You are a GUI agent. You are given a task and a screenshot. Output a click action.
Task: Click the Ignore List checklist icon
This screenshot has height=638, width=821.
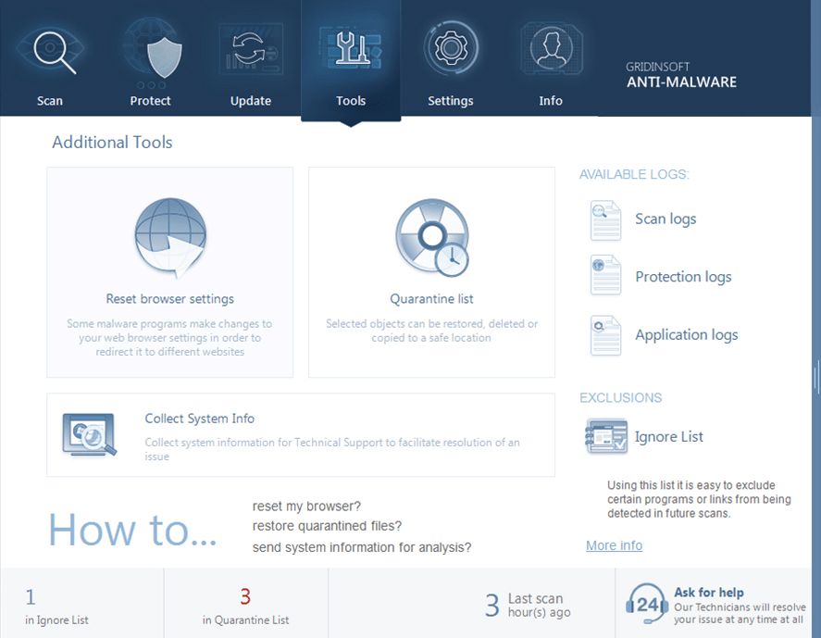coord(606,436)
